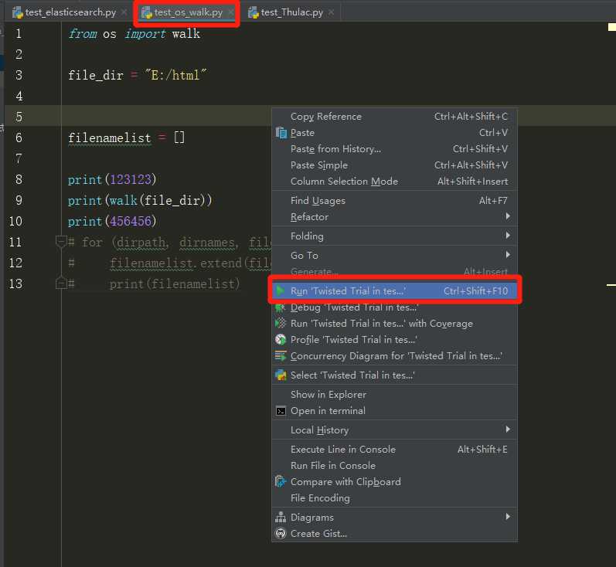Screen dimensions: 616x567
Task: Choose Run File in Console
Action: pyautogui.click(x=394, y=465)
